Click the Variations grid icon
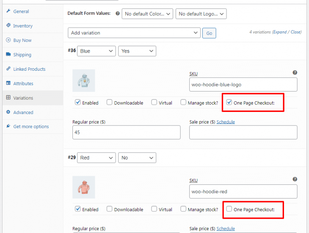Screen dimensions: 309x233 8,97
